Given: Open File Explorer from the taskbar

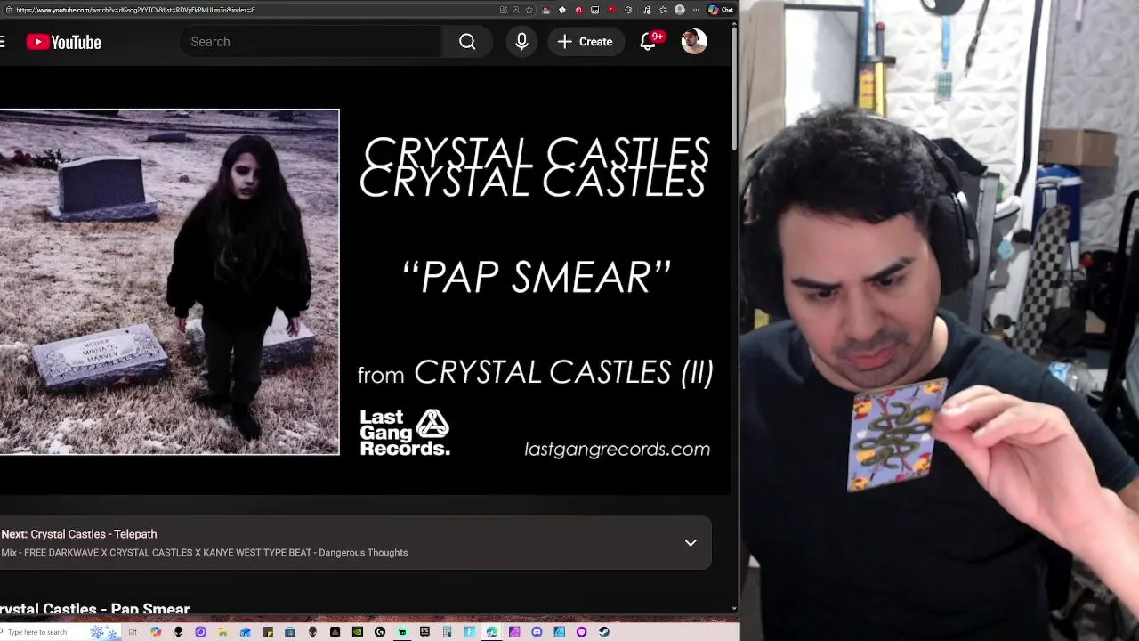Looking at the screenshot, I should click(222, 632).
